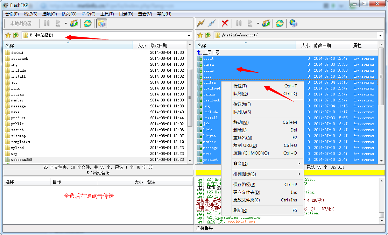Select 删除(L) in the context menu
Screen dimensions: 388x235
coord(240,130)
